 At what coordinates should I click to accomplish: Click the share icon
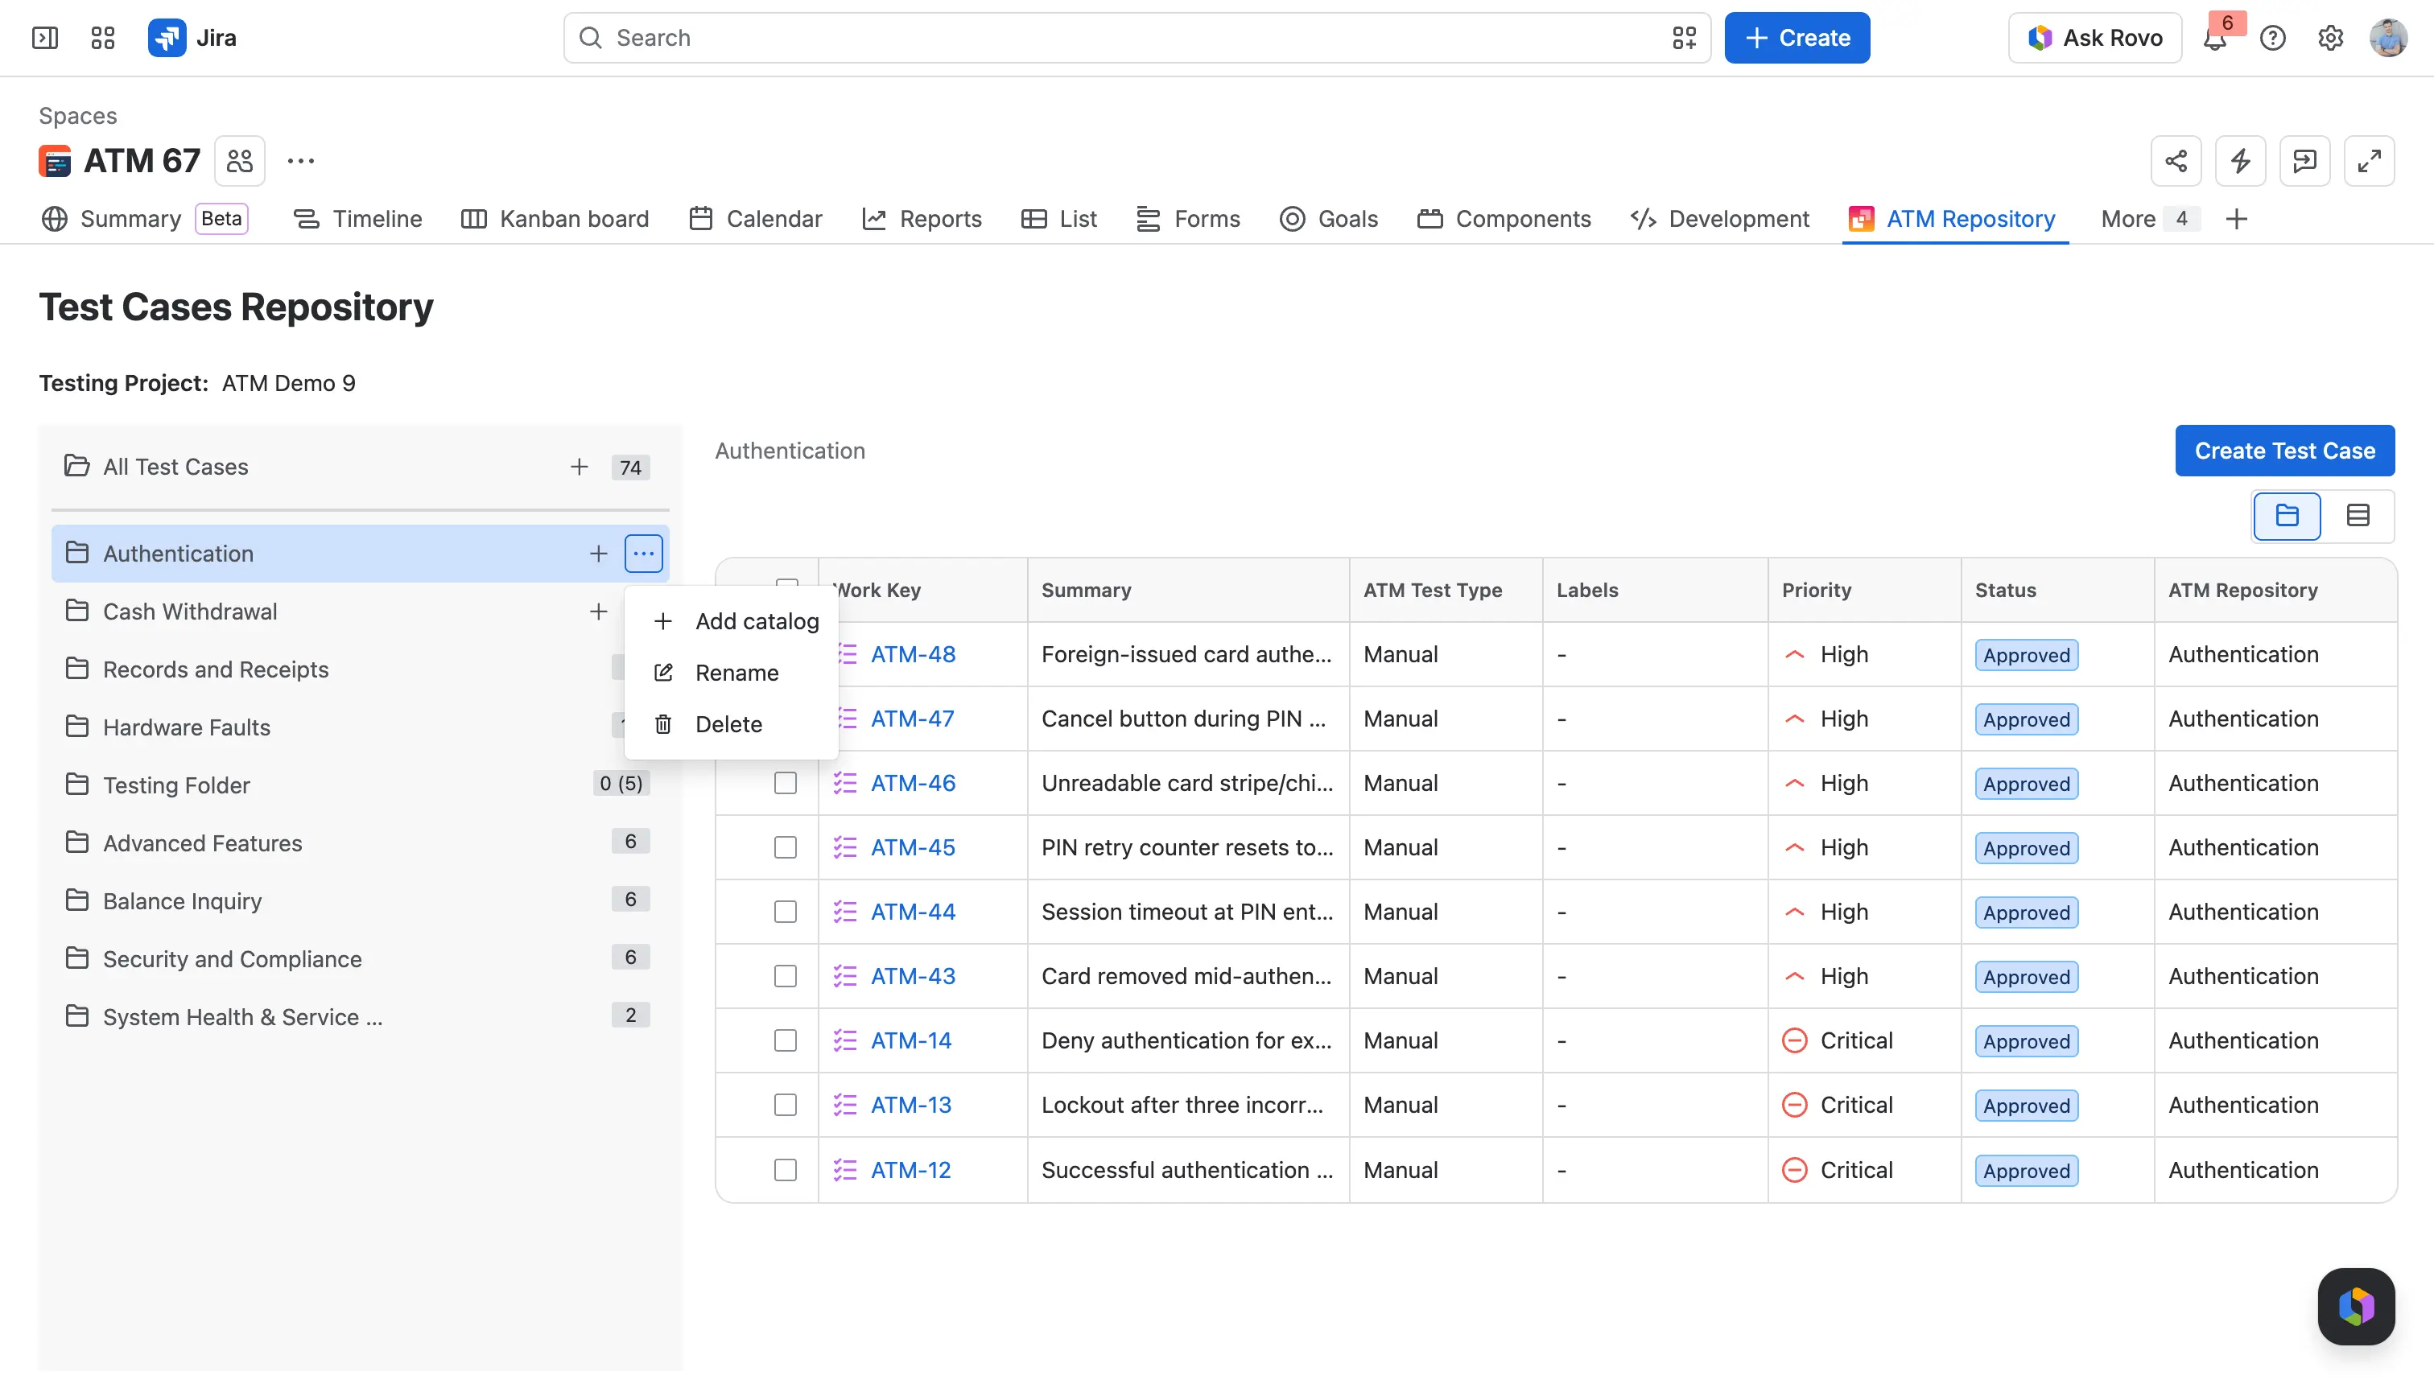2176,161
